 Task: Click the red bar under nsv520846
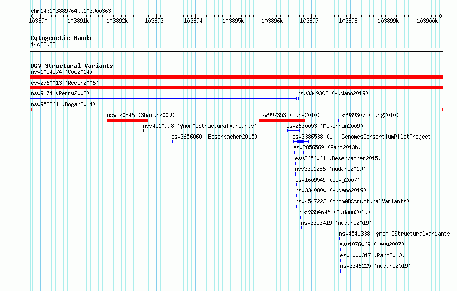(x=128, y=120)
